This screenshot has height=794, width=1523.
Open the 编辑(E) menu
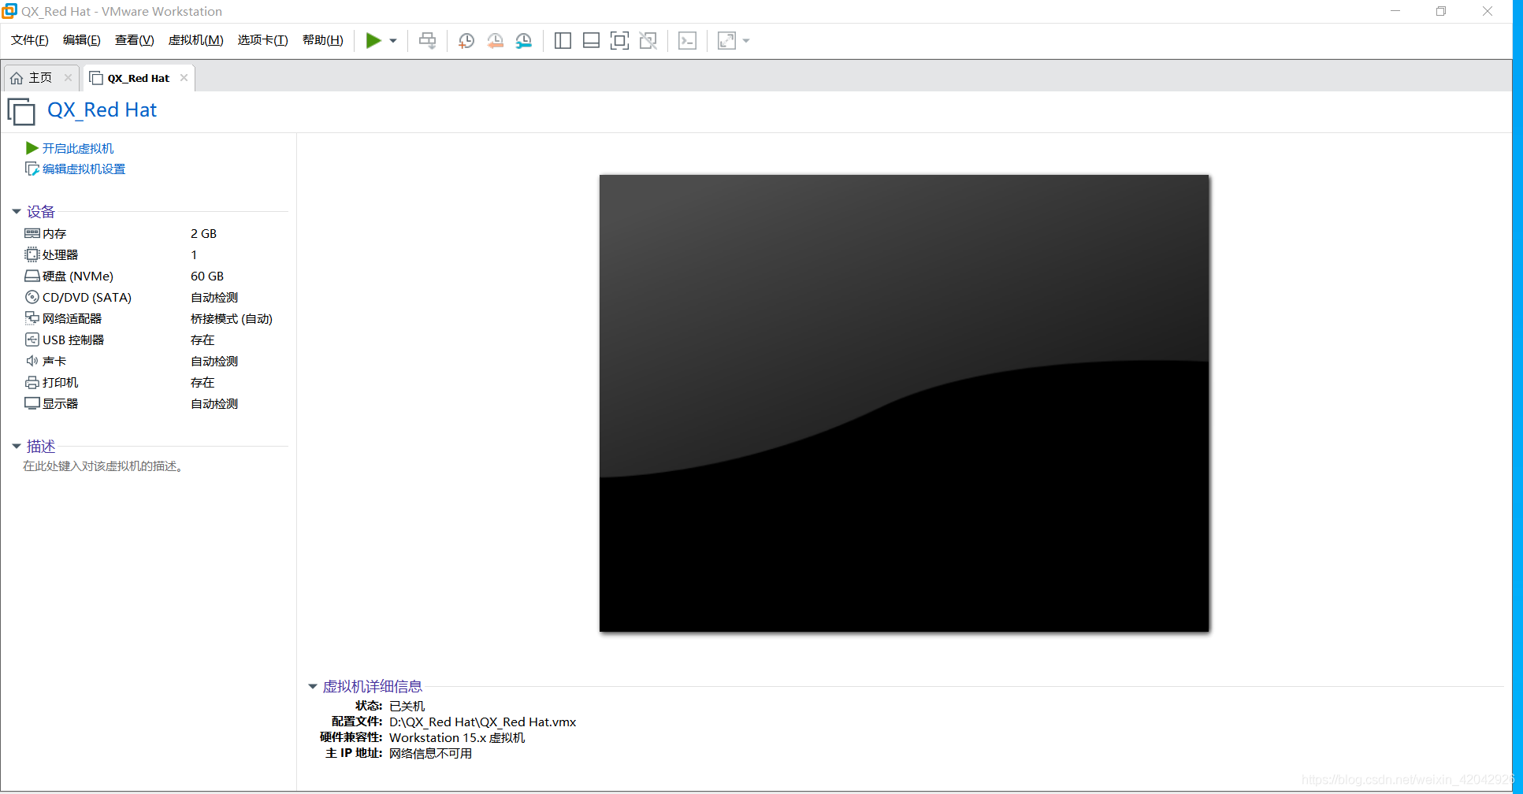click(82, 40)
